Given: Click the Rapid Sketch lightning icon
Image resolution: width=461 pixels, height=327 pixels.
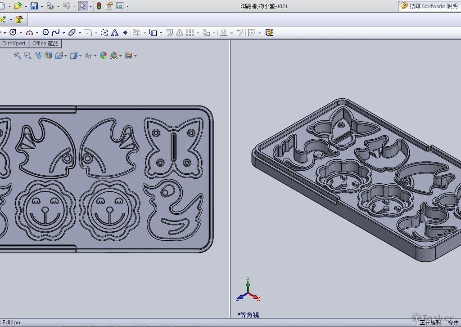Looking at the screenshot, I should [269, 32].
